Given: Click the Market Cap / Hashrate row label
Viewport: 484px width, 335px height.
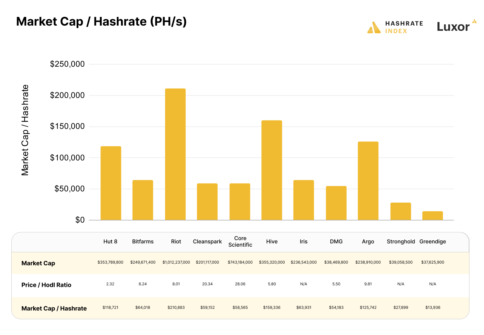Looking at the screenshot, I should pyautogui.click(x=54, y=309).
